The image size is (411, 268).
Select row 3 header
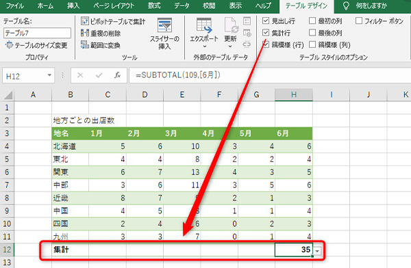[7, 133]
